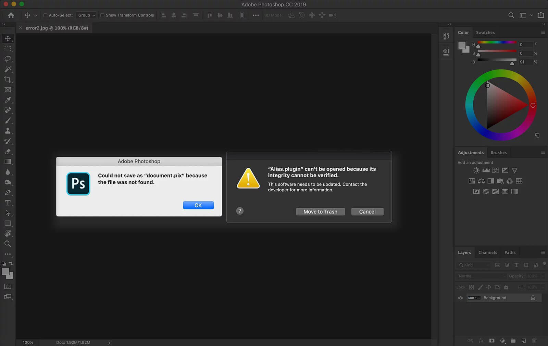Switch to the Brushes tab

tap(498, 153)
